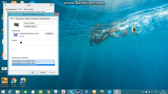Click the orange magnifier taskbar icon
This screenshot has width=168, height=94.
tap(94, 92)
